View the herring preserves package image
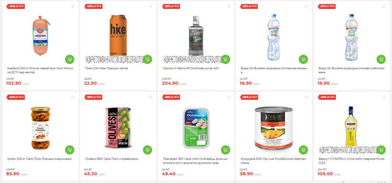Screen dimensions: 392x183 coord(196,128)
